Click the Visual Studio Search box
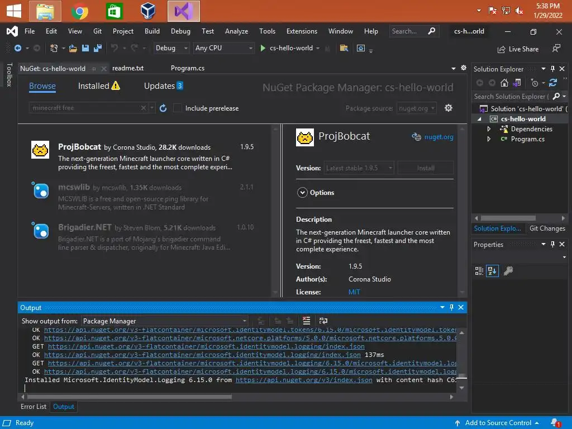The image size is (572, 429). [413, 31]
